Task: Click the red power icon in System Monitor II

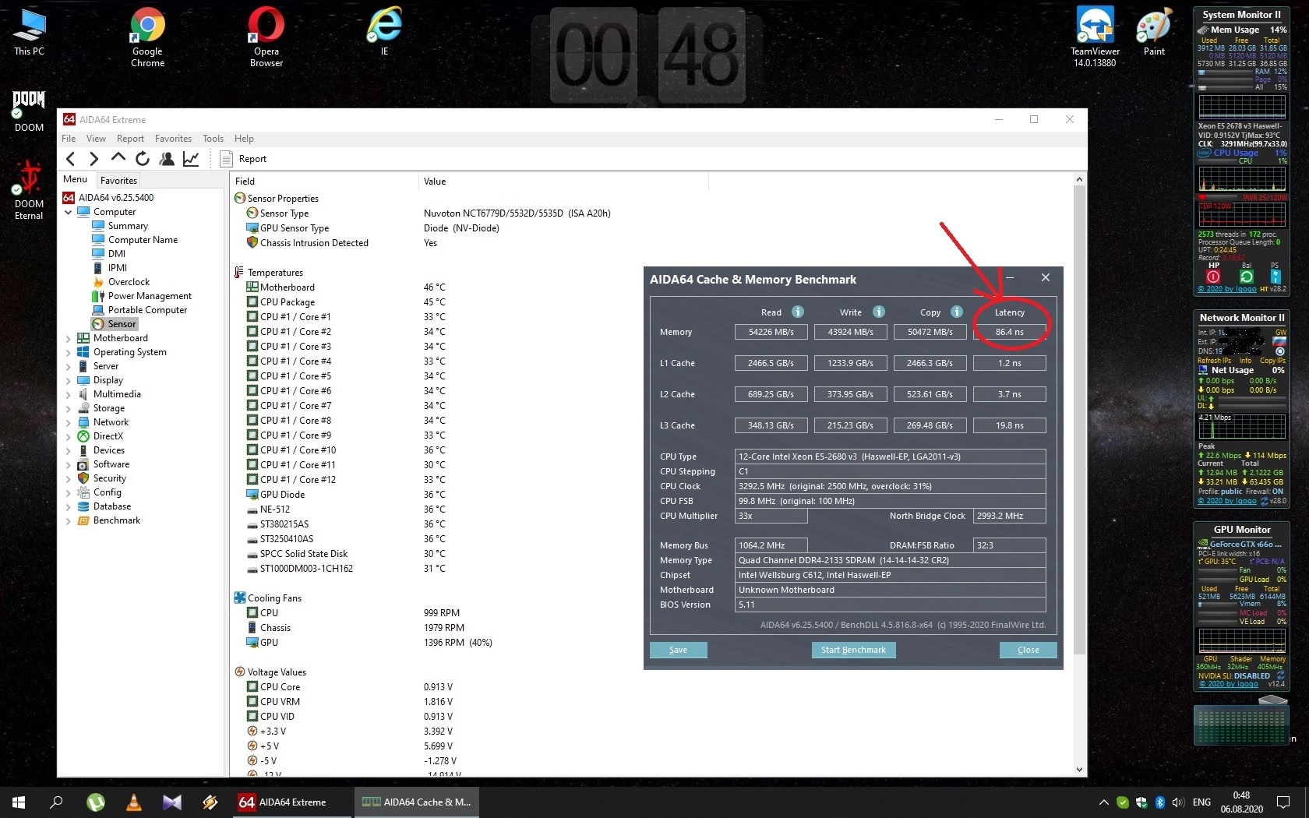Action: 1213,277
